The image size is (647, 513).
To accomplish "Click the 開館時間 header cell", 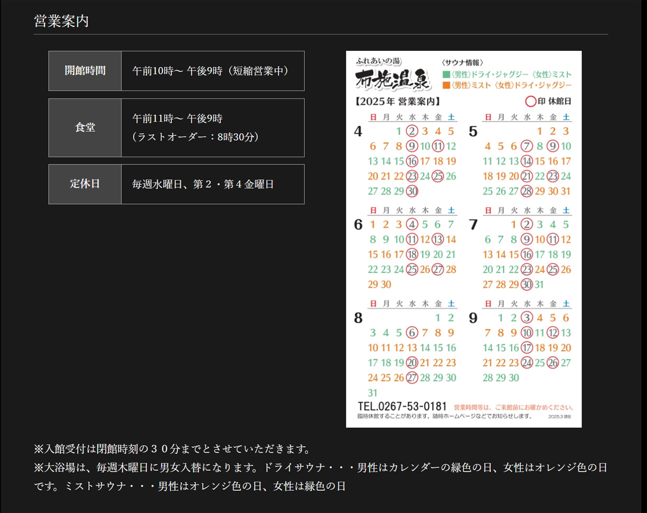I will (85, 71).
